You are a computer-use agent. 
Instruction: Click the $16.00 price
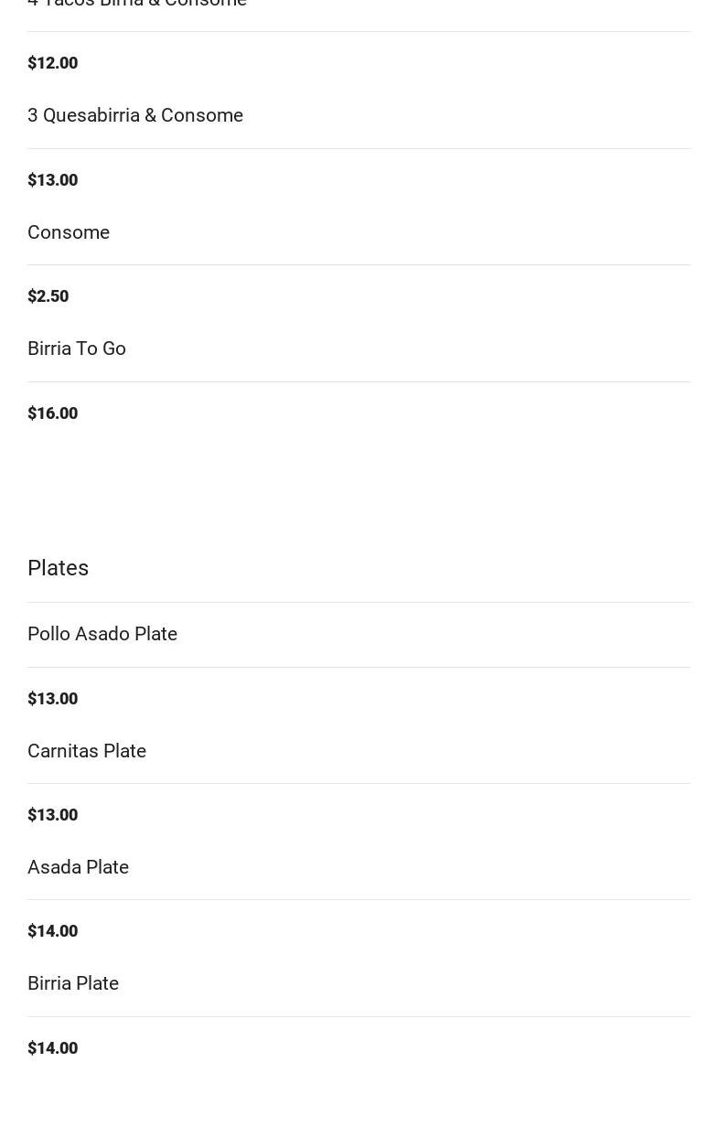pos(53,413)
